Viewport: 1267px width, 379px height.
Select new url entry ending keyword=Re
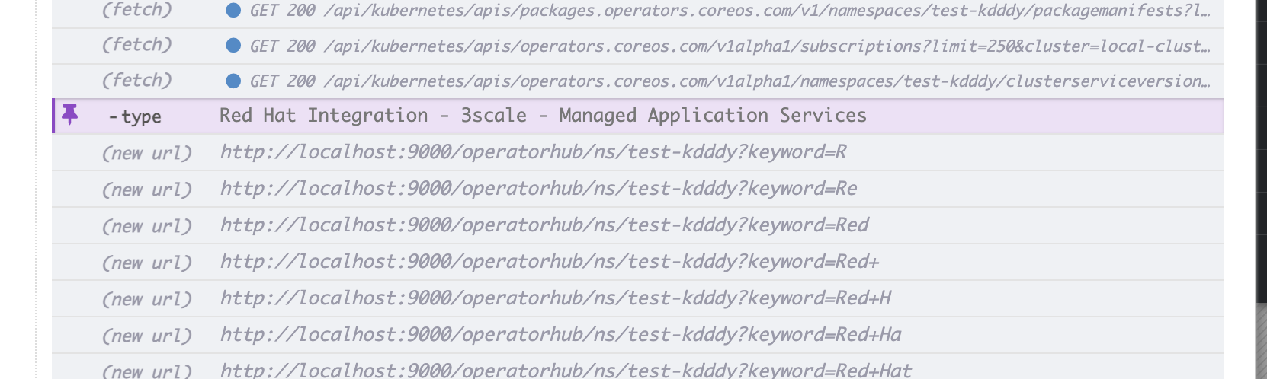click(x=637, y=189)
